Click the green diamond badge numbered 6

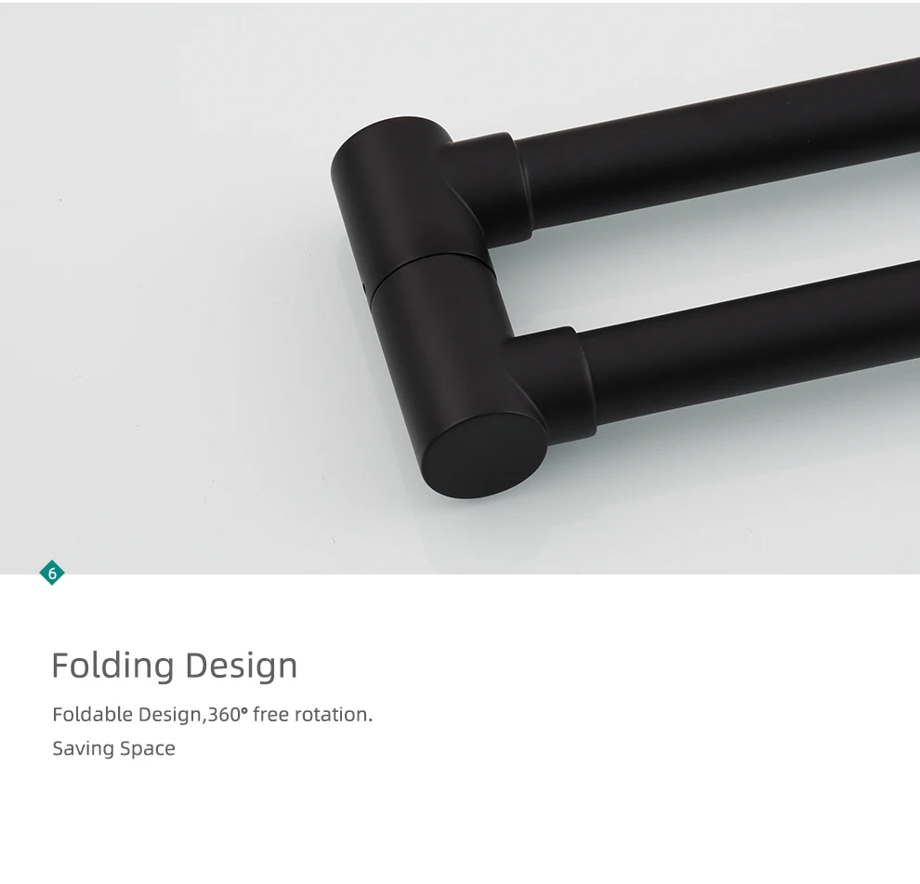[x=52, y=573]
